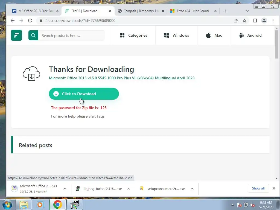Click the Search products here field

[71, 36]
